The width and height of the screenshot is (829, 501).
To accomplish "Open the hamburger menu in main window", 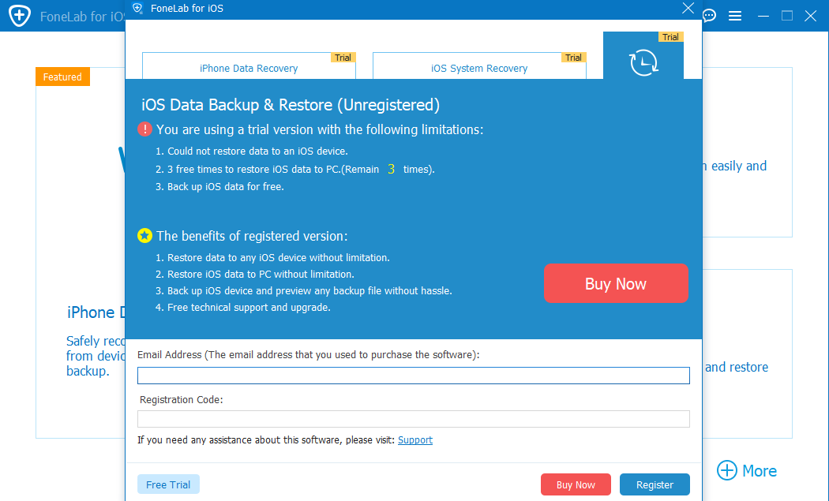I will 735,16.
